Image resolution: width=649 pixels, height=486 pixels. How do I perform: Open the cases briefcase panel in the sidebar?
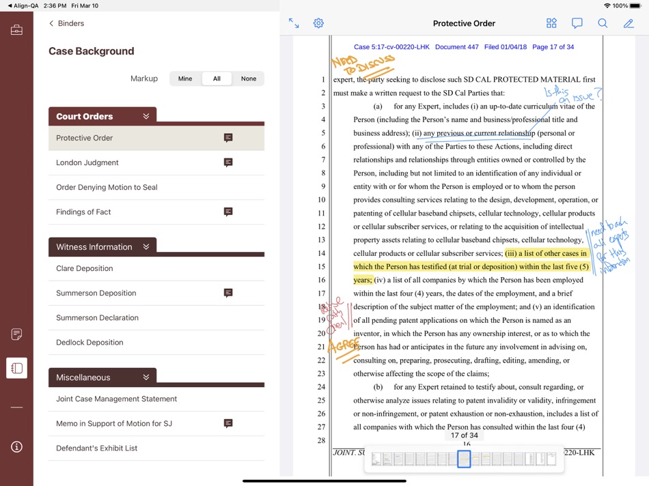click(x=16, y=29)
